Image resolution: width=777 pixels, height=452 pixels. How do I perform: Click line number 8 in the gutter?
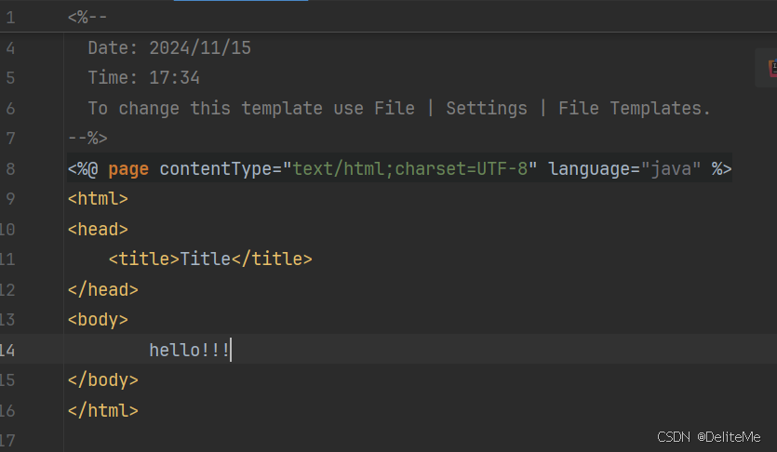[x=10, y=169]
